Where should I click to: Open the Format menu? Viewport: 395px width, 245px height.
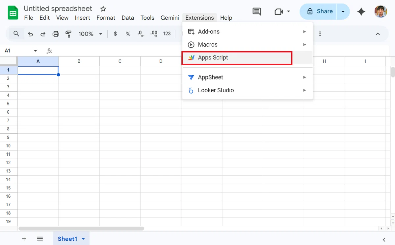point(106,18)
